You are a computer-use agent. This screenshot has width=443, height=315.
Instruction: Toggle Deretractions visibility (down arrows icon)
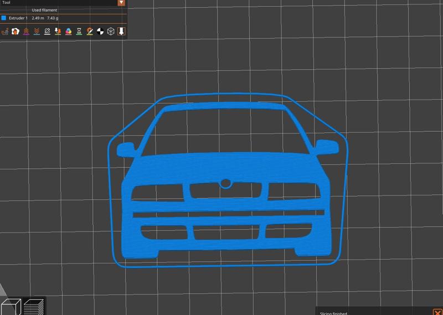37,32
